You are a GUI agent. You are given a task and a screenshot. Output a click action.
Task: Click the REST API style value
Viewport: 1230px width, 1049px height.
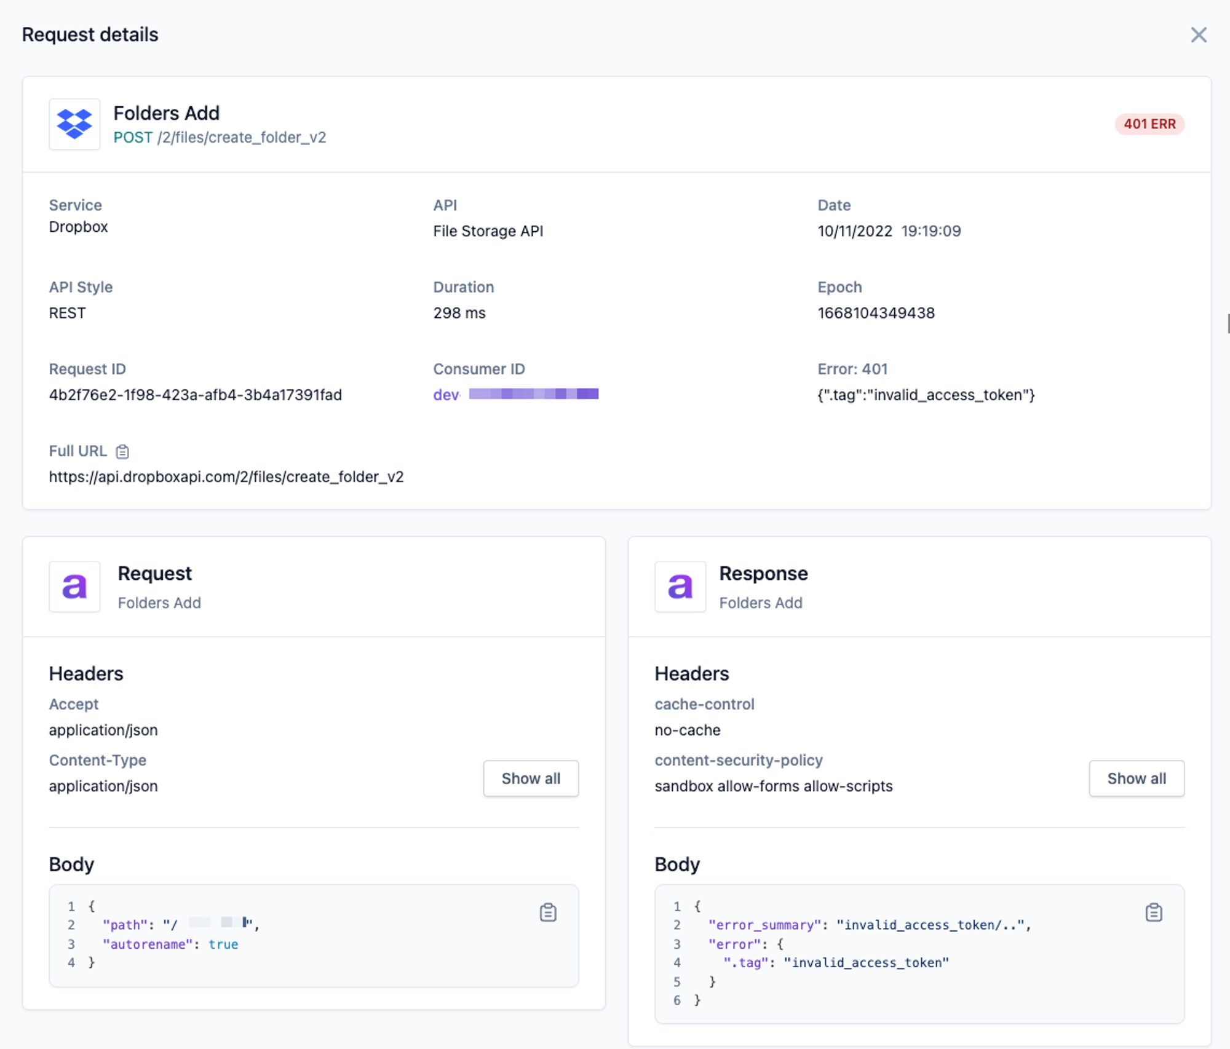point(67,313)
